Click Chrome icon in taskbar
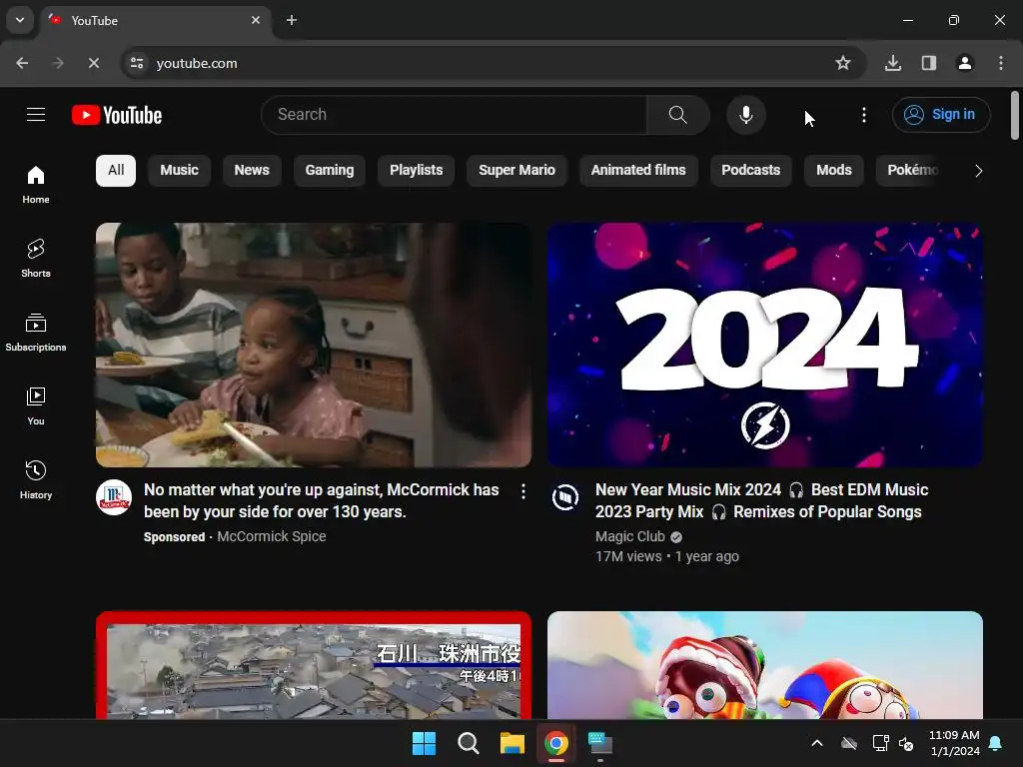This screenshot has height=767, width=1023. [556, 743]
